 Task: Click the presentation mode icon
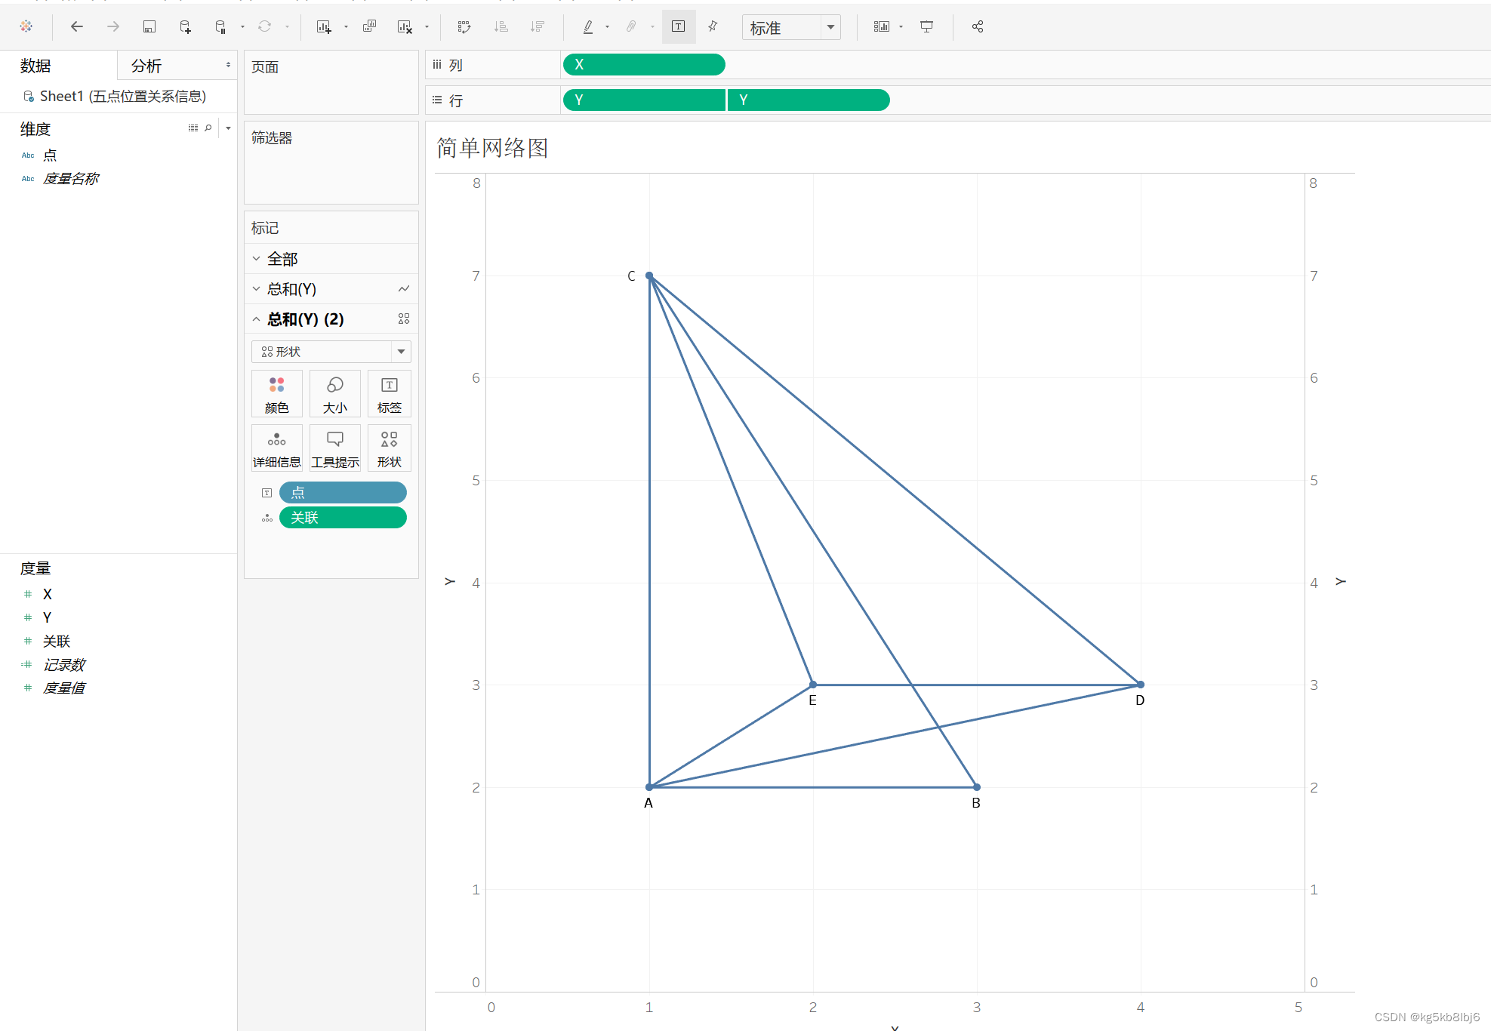(926, 26)
